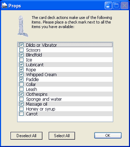Check the Leash item

(x=21, y=89)
